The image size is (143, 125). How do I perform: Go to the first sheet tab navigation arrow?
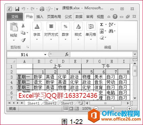(x=9, y=103)
